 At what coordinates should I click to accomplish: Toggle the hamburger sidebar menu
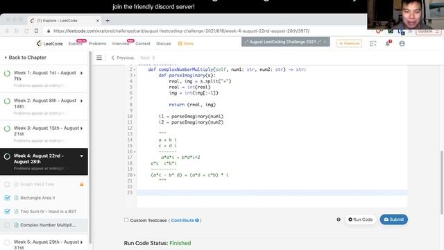point(99,58)
